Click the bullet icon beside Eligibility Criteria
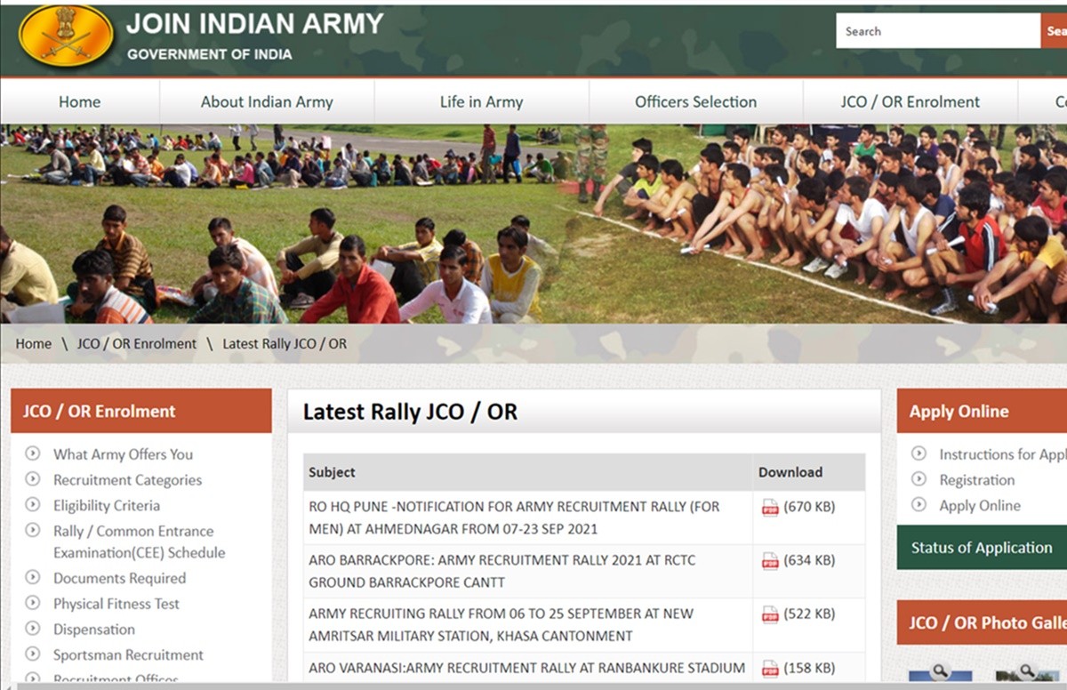Image resolution: width=1067 pixels, height=690 pixels. tap(33, 504)
